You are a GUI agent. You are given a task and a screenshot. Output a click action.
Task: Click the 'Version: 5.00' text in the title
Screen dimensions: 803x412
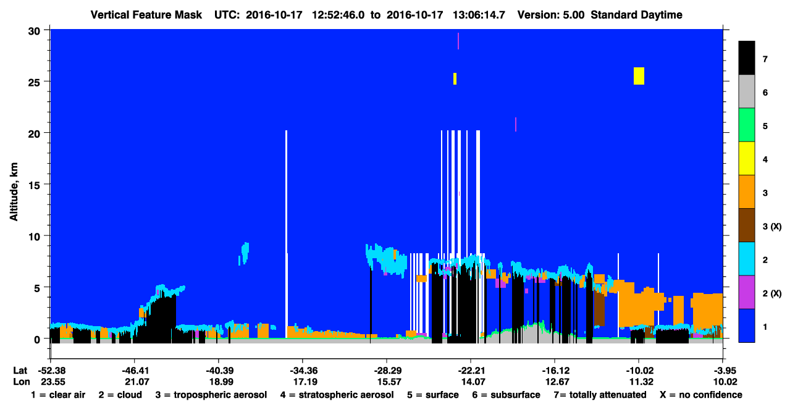point(552,15)
